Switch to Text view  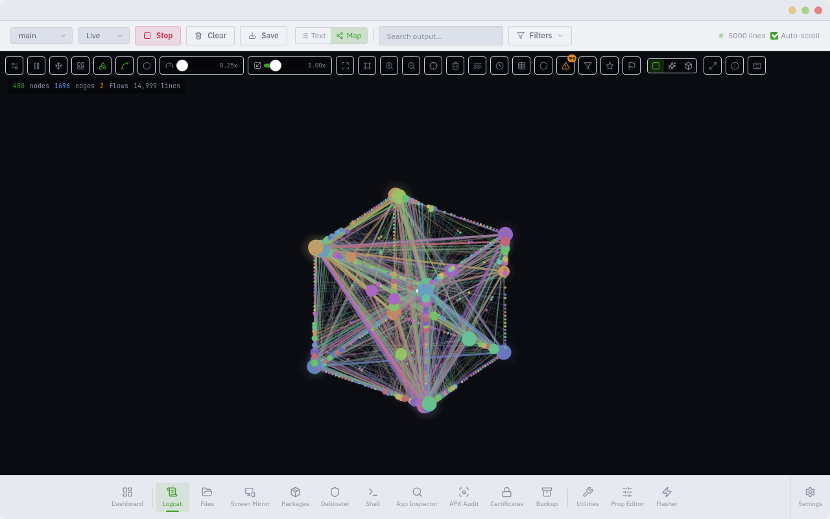(313, 36)
